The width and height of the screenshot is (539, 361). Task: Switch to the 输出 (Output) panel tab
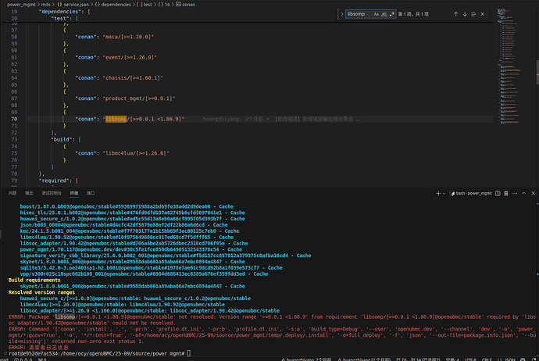(30, 191)
